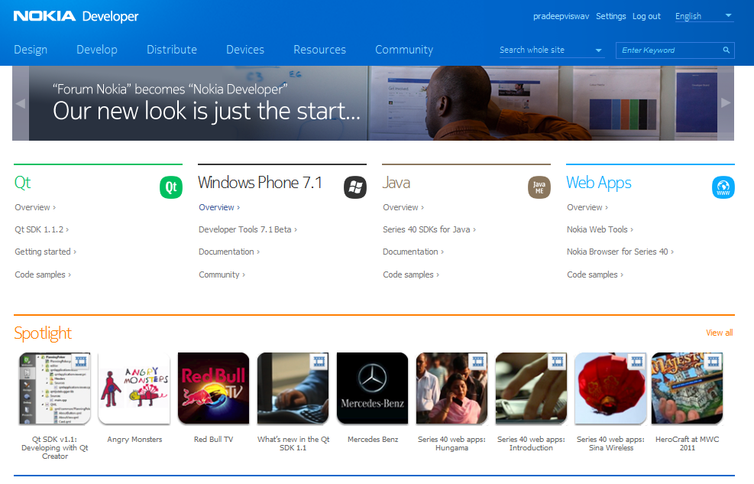Open the language selector dropdown
754x484 pixels.
coord(704,16)
